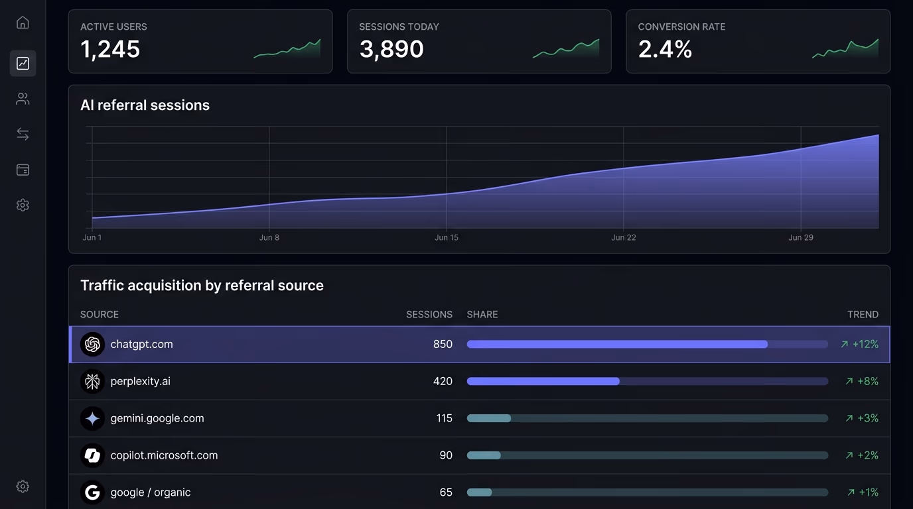Click the chatgpt.com share progress bar
The width and height of the screenshot is (913, 509).
coord(648,344)
